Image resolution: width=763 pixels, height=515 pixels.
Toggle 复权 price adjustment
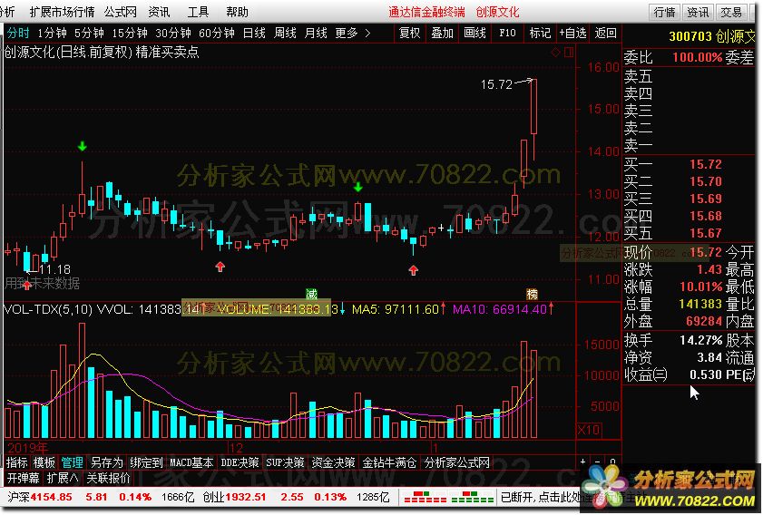pos(410,33)
